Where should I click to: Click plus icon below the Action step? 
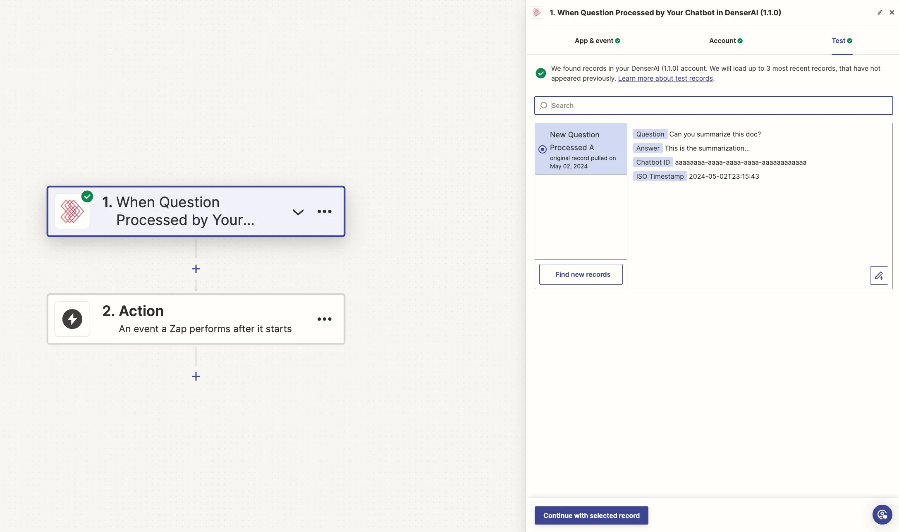(196, 376)
